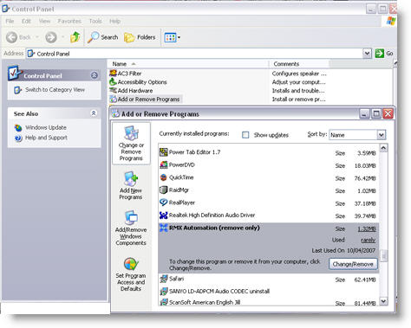The image size is (411, 328).
Task: Go up one folder level
Action: [75, 37]
